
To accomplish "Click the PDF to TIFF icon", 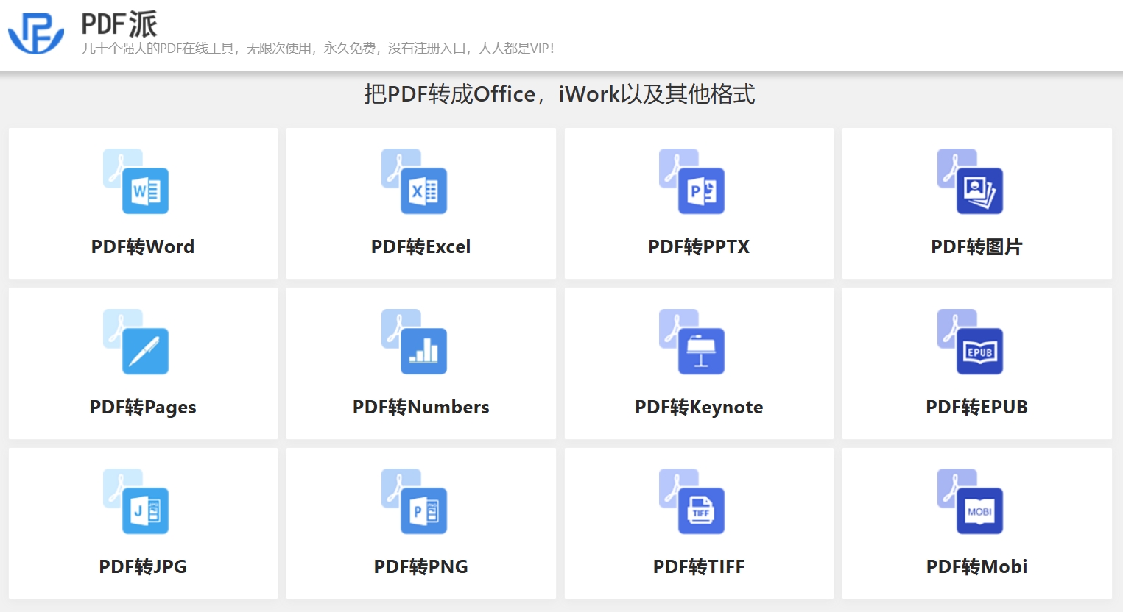I will coord(692,502).
